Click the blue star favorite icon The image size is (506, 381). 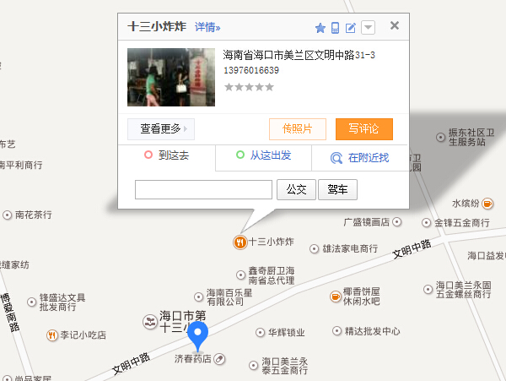point(320,28)
